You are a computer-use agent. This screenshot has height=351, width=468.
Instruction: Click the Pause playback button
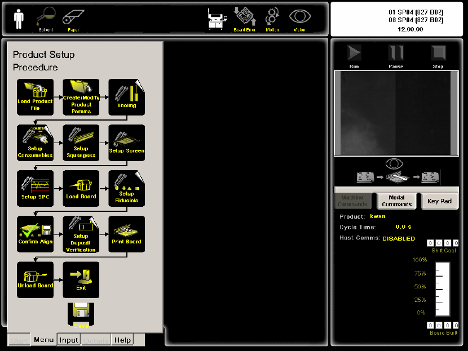pos(396,56)
